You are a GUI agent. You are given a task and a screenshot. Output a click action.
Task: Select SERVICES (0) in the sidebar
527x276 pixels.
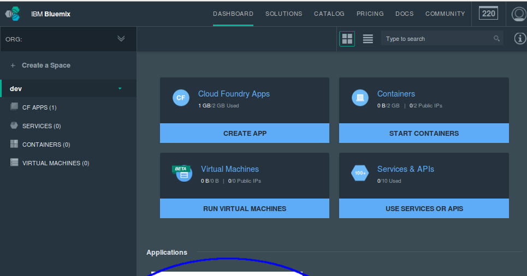[x=42, y=126]
